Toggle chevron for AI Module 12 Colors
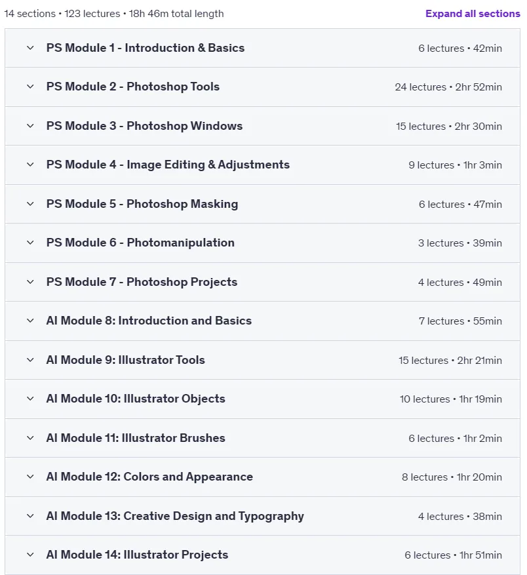Screen dimensions: 527x575 tap(30, 477)
